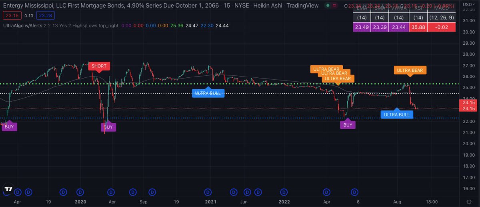Click the 28.00 price axis label
The image size is (480, 207).
468,54
